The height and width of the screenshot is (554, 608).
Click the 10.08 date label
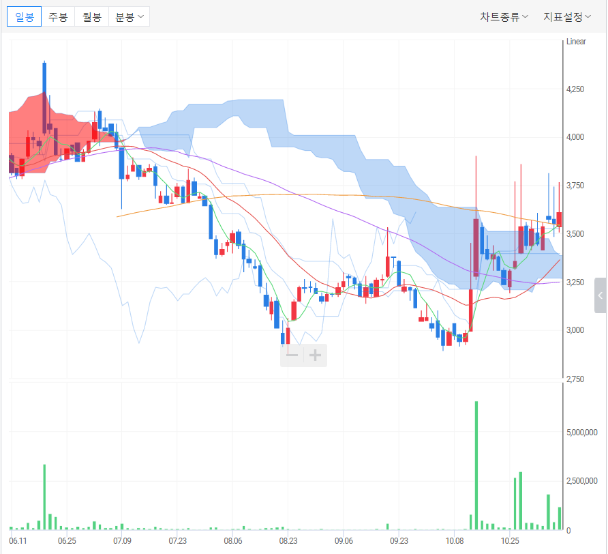[x=455, y=541]
